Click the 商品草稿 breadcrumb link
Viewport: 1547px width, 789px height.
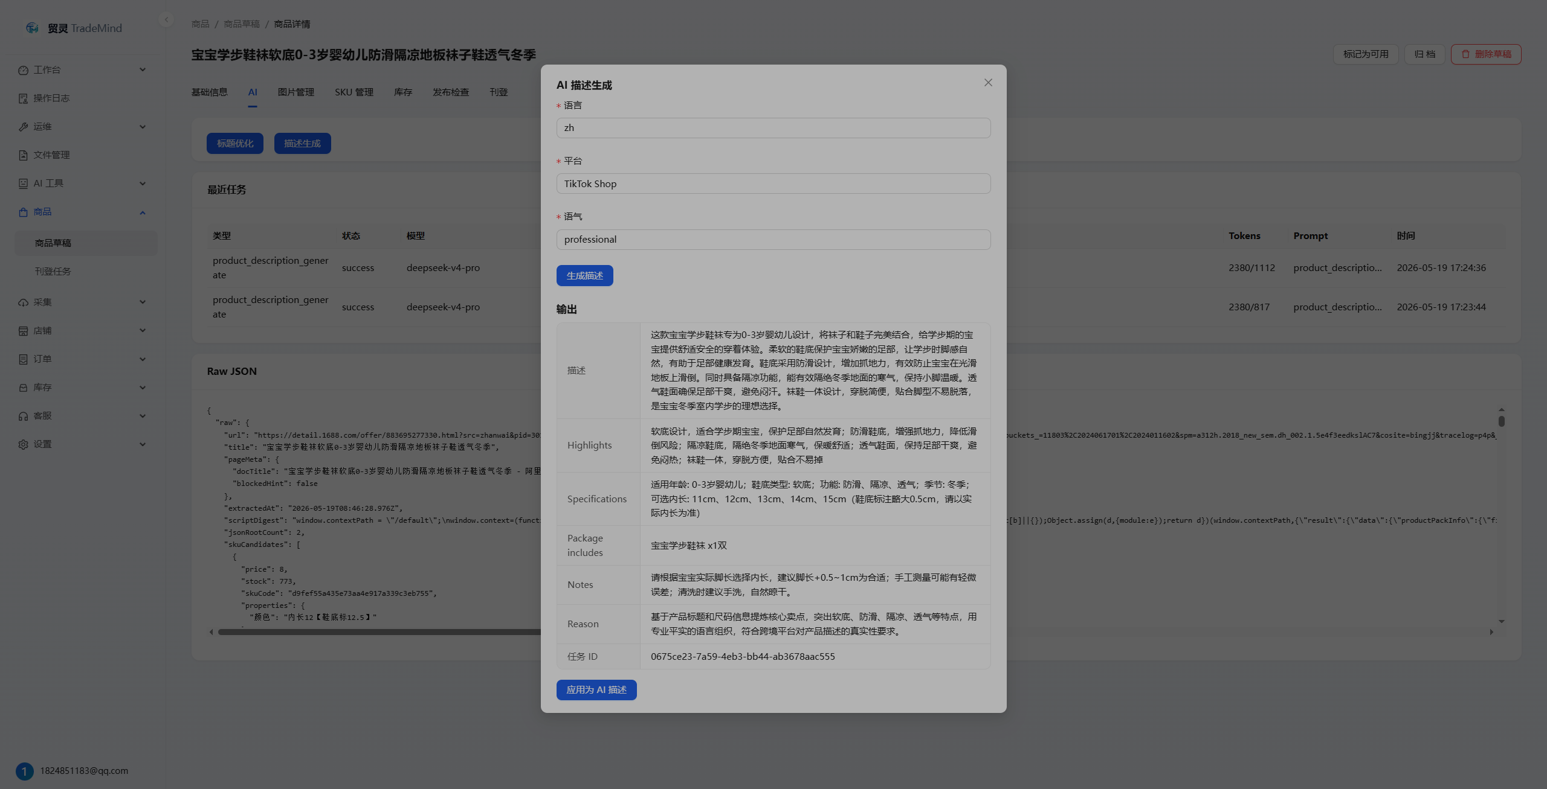pos(242,24)
